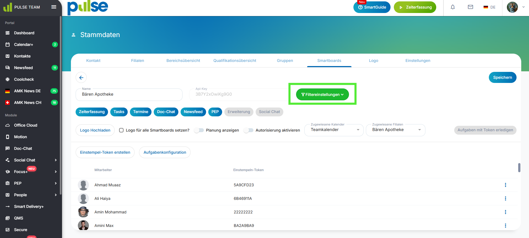Viewport: 529px width, 238px height.
Task: Click the Calendar+ sidebar icon
Action: [8, 45]
